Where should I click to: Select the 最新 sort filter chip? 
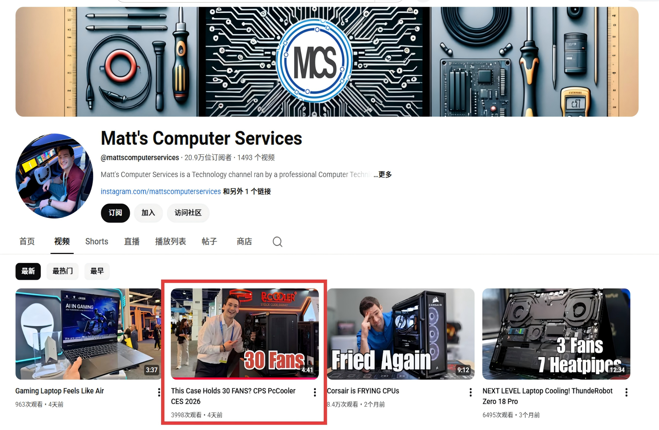pyautogui.click(x=28, y=271)
